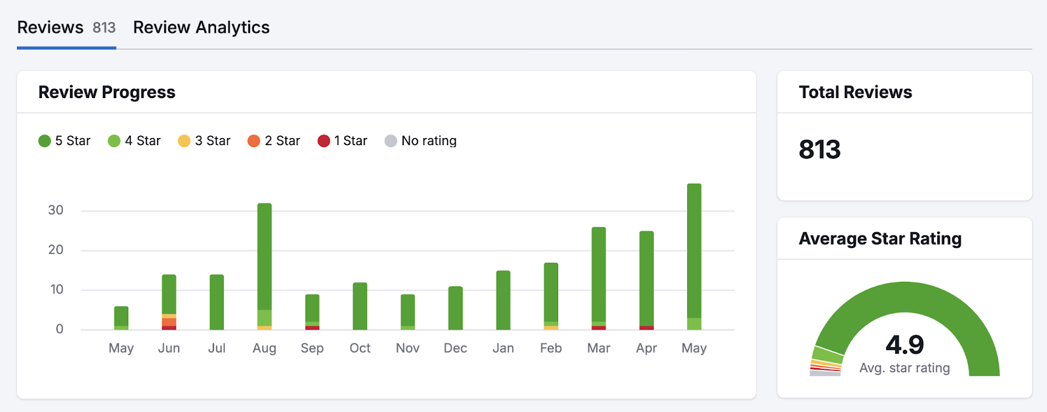This screenshot has height=412, width=1047.
Task: Hide the 3 Star series in legend
Action: pyautogui.click(x=204, y=141)
